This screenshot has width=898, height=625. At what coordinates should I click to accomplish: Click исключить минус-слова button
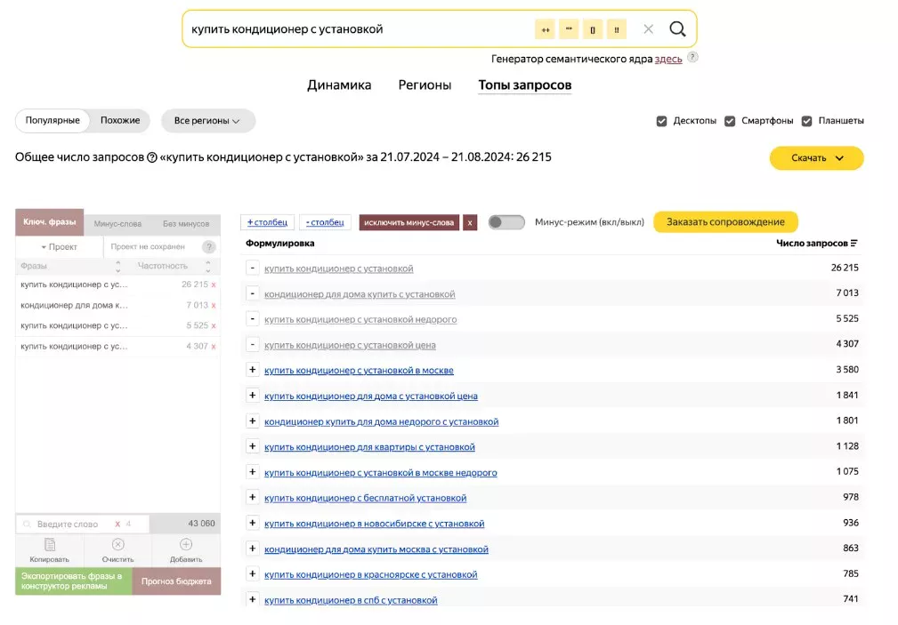409,222
